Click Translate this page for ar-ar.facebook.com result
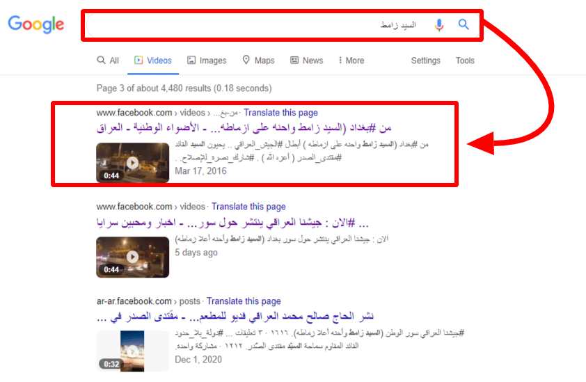Screen dimensions: 586x382 pyautogui.click(x=244, y=301)
